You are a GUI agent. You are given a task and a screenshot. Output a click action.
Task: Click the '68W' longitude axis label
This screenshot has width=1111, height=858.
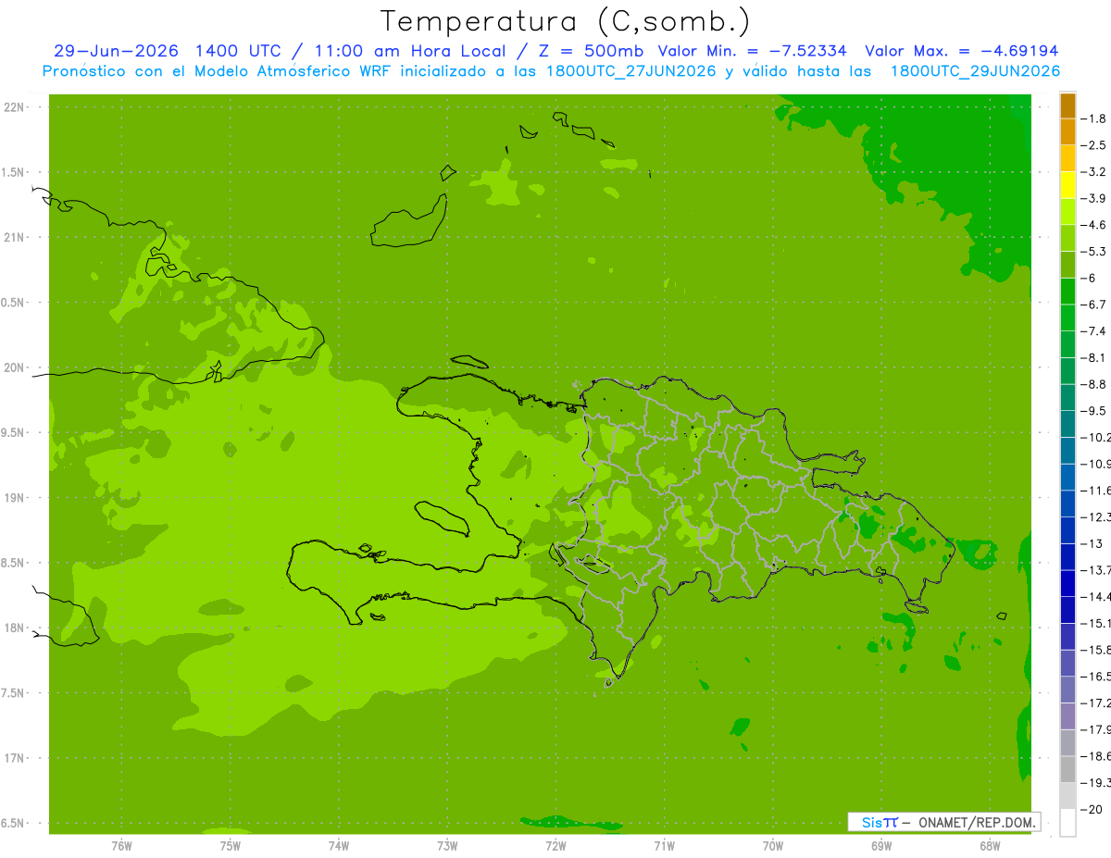[990, 846]
